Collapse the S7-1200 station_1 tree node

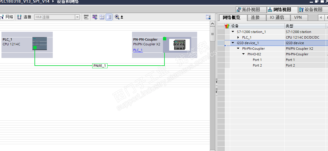[233, 32]
